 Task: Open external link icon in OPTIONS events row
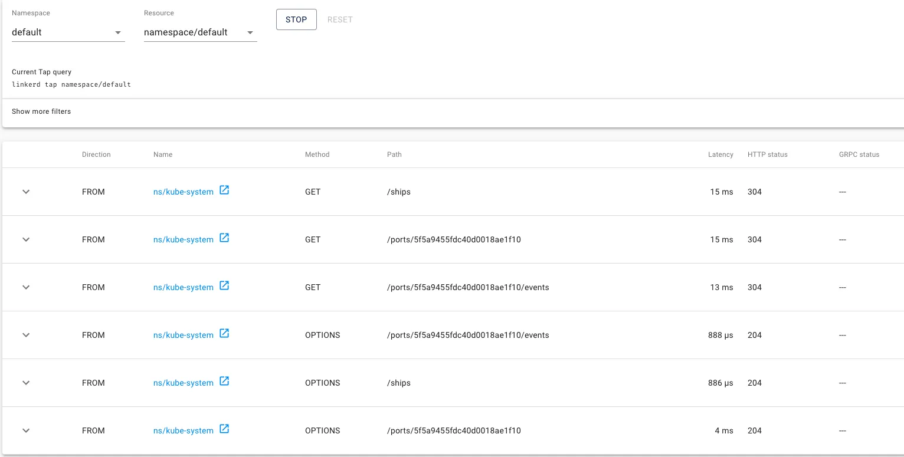(224, 334)
